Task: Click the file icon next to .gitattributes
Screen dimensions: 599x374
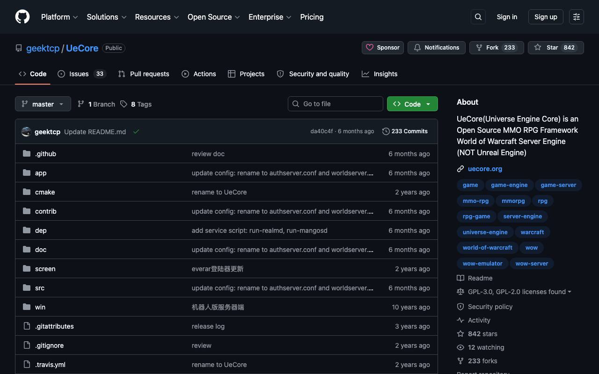Action: [x=27, y=326]
